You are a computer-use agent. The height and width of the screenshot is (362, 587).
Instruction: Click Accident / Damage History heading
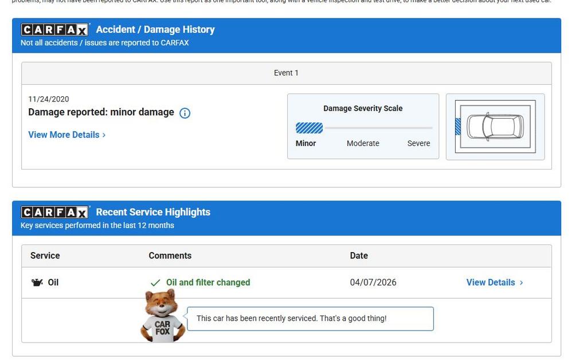coord(155,30)
